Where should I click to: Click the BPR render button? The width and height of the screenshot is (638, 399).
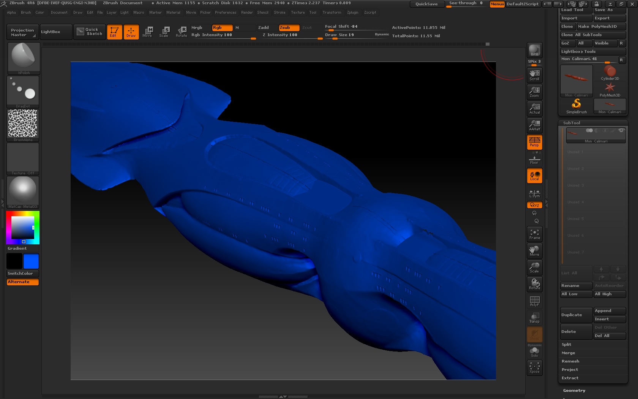(x=534, y=50)
